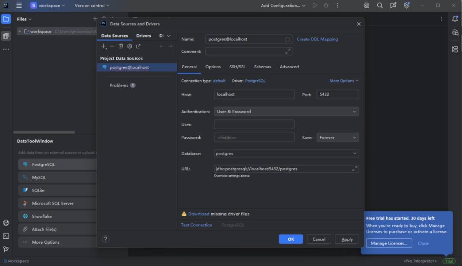Duplicate the data source with the copy icon
This screenshot has width=462, height=266.
120,46
